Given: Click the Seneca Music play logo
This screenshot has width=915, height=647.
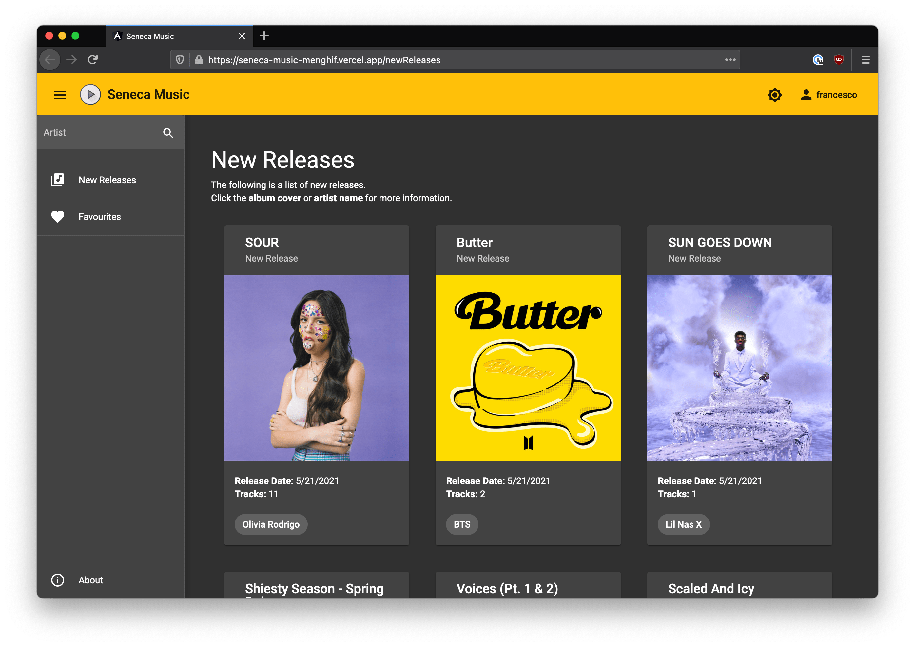Looking at the screenshot, I should coord(90,95).
